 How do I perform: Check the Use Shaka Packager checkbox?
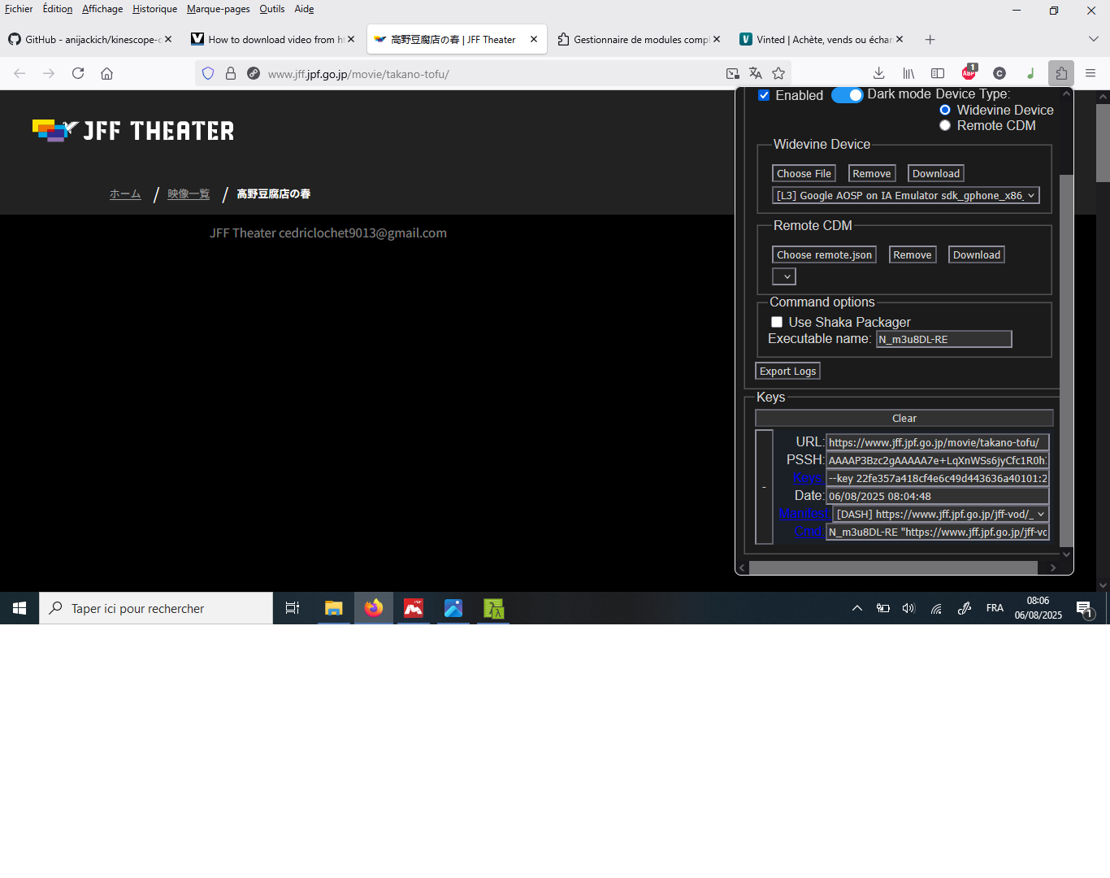click(777, 322)
